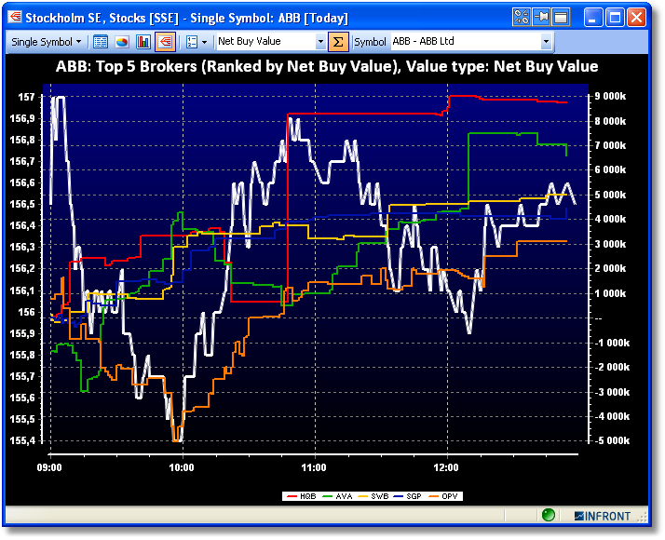Select the highlighted intraday line chart view
665x540 pixels.
165,42
